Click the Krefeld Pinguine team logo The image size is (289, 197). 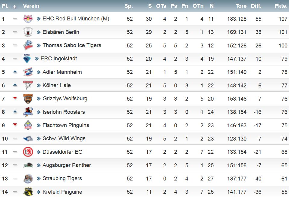click(x=27, y=192)
